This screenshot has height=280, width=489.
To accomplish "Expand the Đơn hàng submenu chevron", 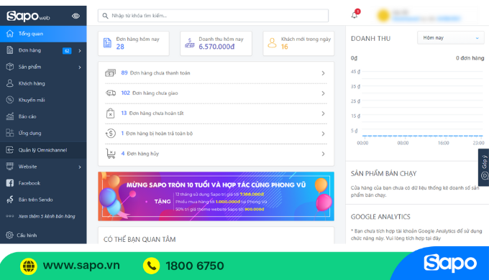I will click(80, 50).
